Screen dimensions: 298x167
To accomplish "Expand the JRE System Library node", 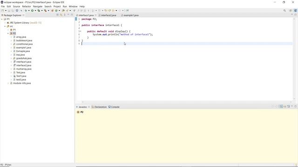I will [x=5, y=23].
